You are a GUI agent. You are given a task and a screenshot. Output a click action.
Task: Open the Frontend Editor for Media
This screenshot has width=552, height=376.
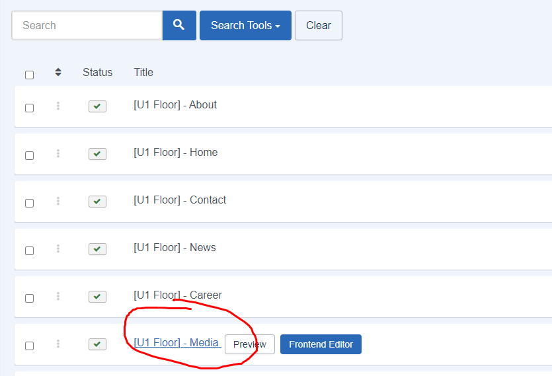(x=321, y=344)
